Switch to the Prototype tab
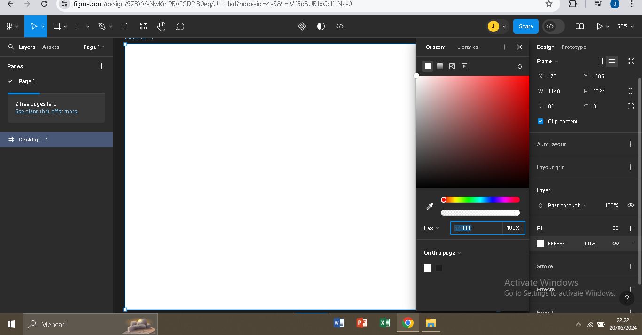642x335 pixels. click(x=574, y=47)
